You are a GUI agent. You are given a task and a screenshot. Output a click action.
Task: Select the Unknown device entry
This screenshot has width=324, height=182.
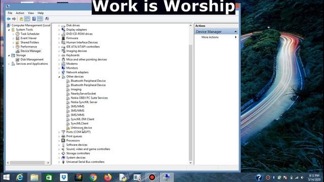coord(81,128)
